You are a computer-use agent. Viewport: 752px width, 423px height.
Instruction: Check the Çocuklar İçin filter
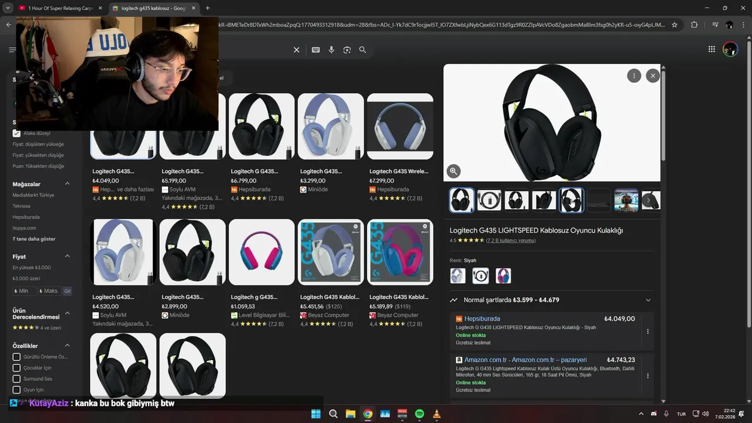point(16,368)
